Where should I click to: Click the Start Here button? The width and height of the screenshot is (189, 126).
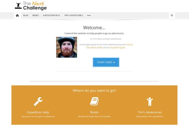coord(106,62)
